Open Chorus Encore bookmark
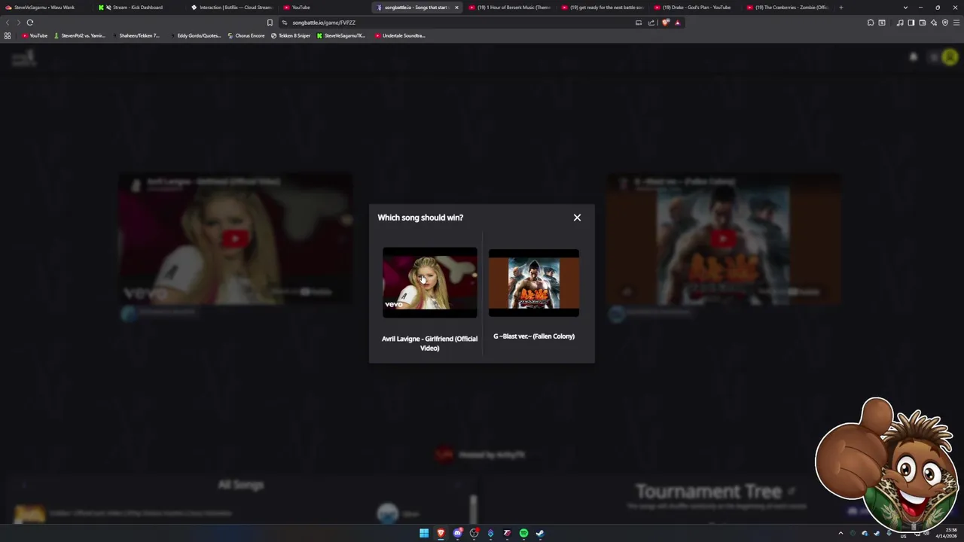The image size is (964, 542). point(246,35)
